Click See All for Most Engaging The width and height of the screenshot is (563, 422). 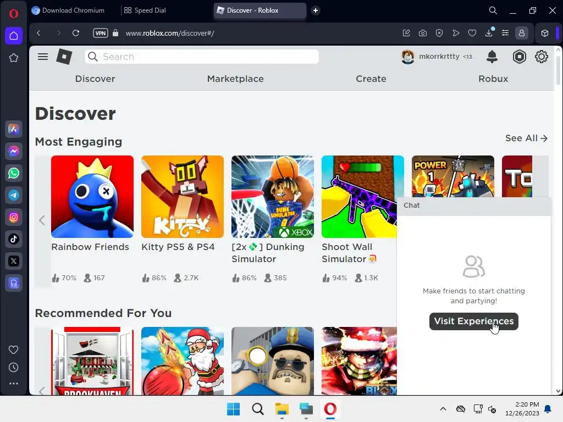(526, 138)
